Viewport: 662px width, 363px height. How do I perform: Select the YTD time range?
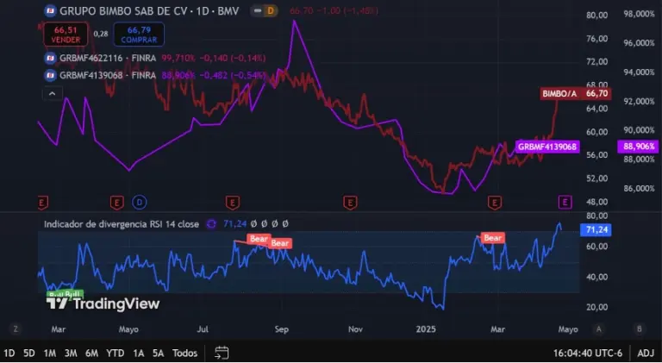[115, 353]
